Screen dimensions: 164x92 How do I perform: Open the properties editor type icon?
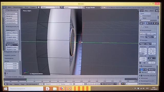coord(141,23)
